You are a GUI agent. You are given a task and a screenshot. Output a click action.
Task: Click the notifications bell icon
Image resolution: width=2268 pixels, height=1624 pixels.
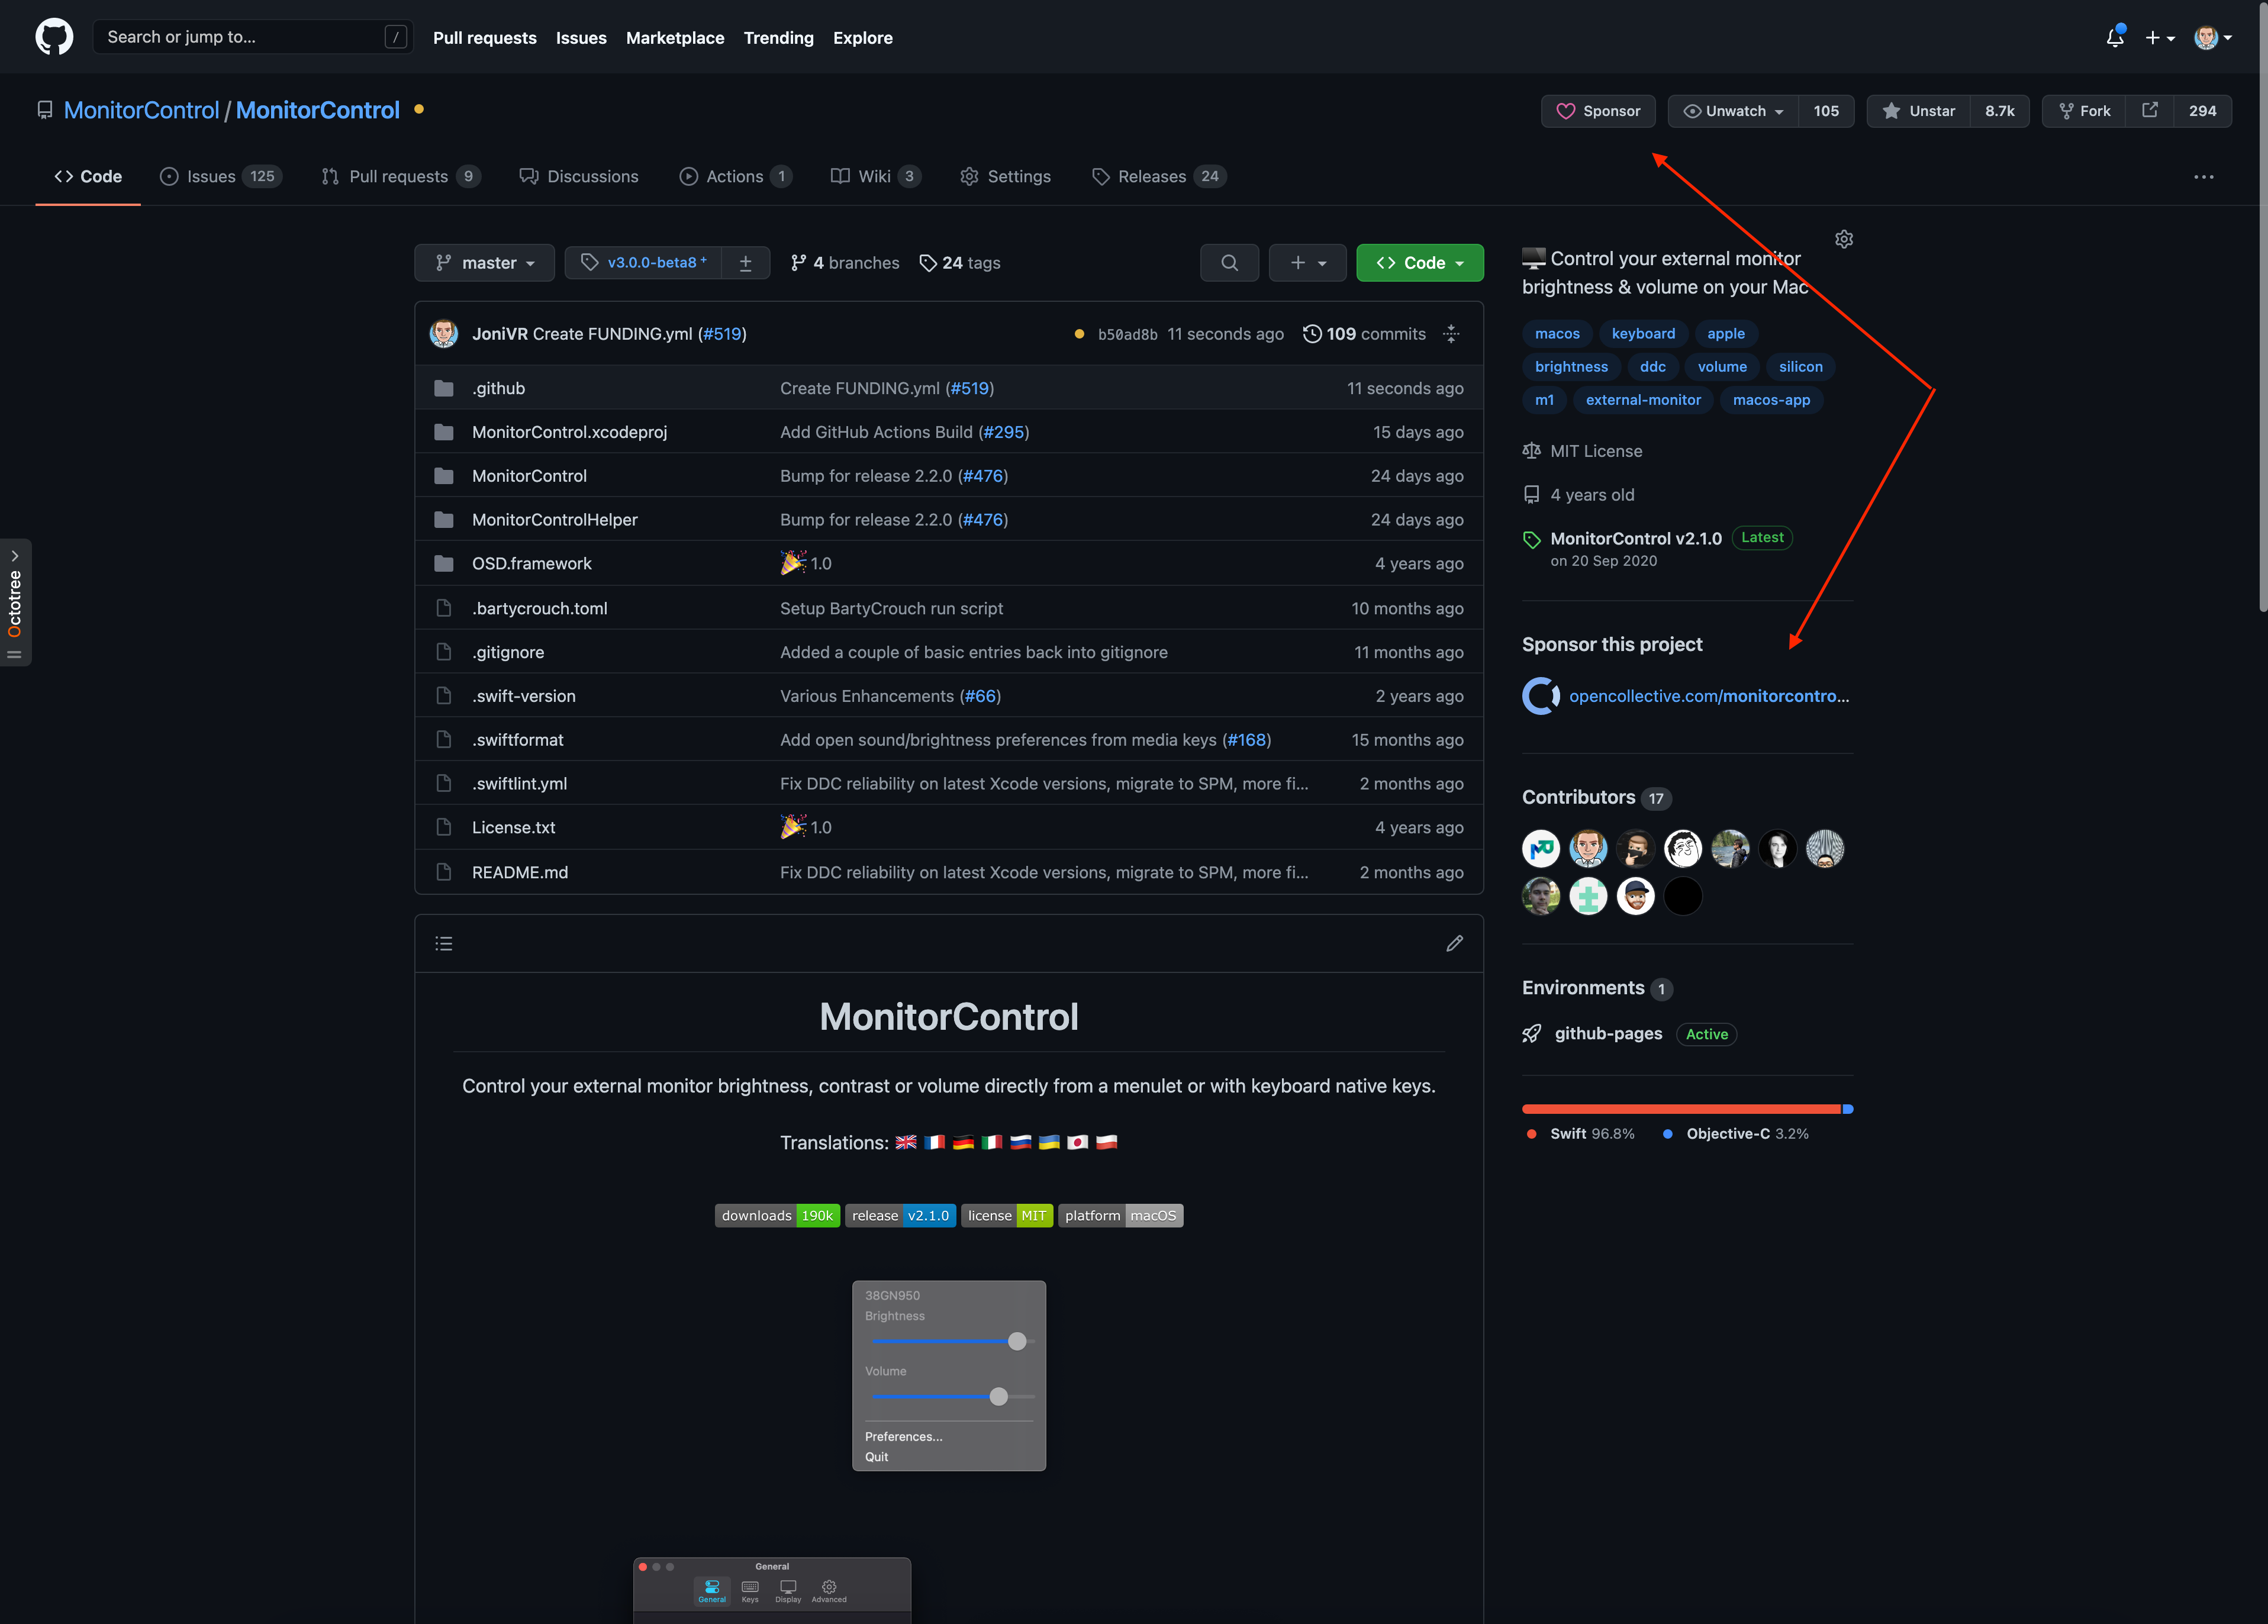tap(2115, 36)
